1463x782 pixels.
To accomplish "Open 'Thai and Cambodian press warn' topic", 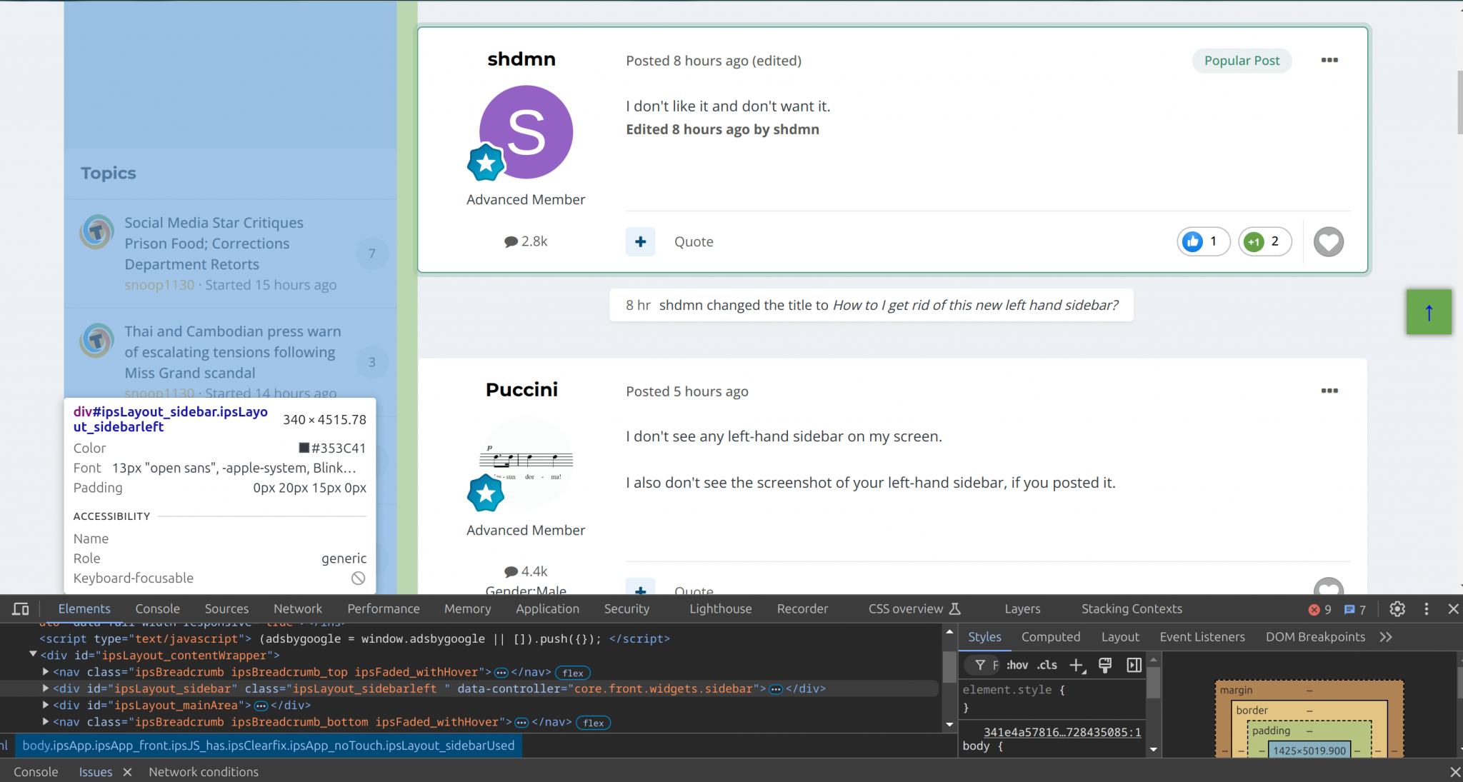I will coord(233,352).
